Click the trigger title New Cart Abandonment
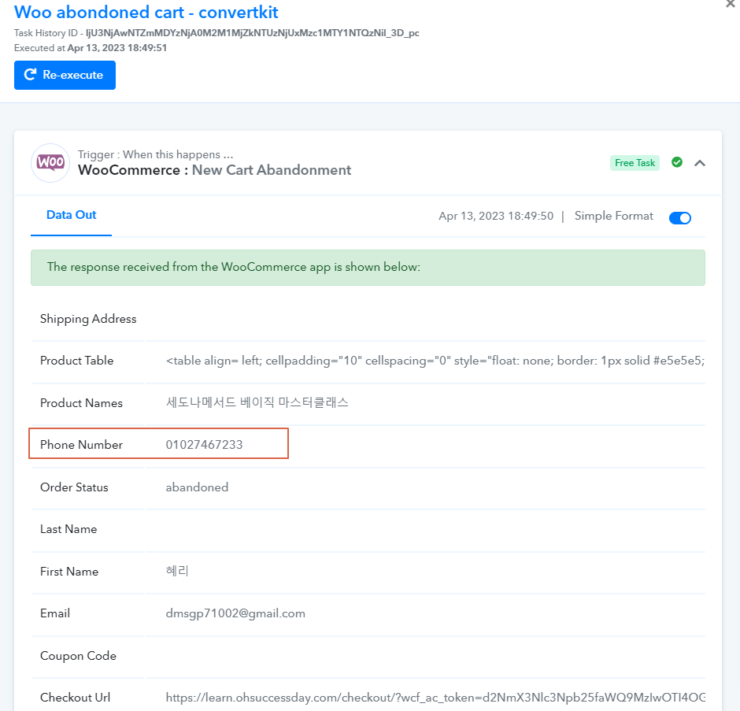The width and height of the screenshot is (740, 711). click(x=272, y=170)
